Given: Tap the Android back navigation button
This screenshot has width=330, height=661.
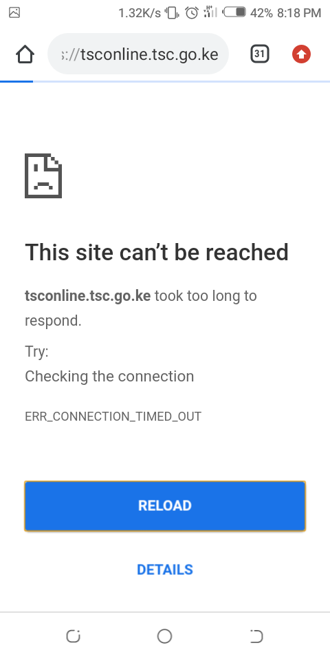Looking at the screenshot, I should coord(256,636).
